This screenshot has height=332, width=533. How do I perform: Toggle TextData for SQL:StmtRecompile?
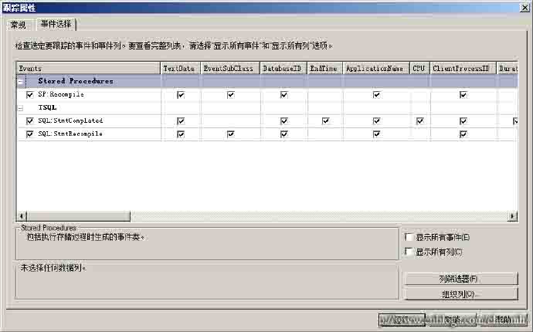tap(181, 134)
